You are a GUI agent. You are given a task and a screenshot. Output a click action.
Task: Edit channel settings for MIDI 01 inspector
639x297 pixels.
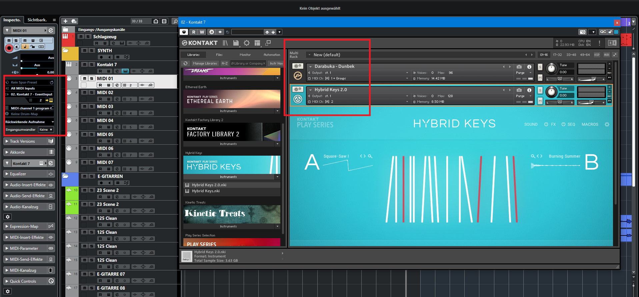click(51, 30)
